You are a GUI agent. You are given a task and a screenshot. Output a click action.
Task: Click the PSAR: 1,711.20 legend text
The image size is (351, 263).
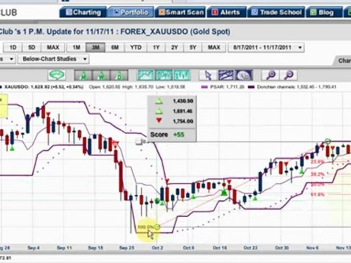pyautogui.click(x=227, y=87)
